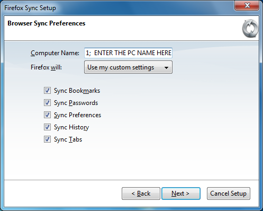Disable the Sync Preferences checkbox

click(x=47, y=115)
